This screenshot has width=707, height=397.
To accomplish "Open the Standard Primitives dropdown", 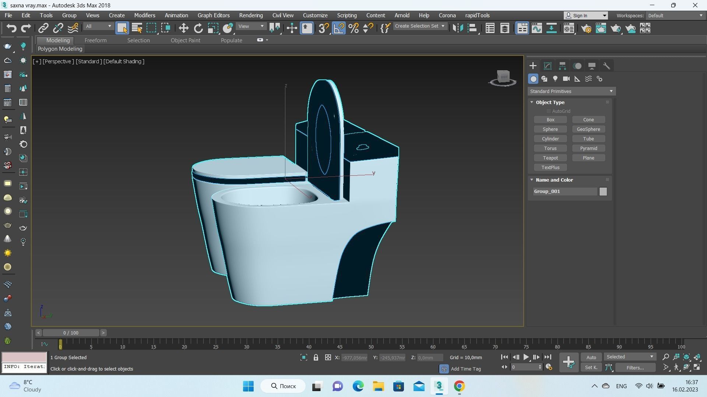I will [x=571, y=91].
